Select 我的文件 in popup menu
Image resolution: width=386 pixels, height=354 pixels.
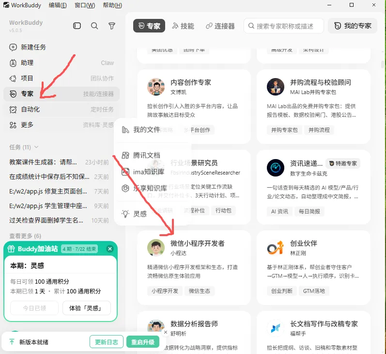point(153,129)
